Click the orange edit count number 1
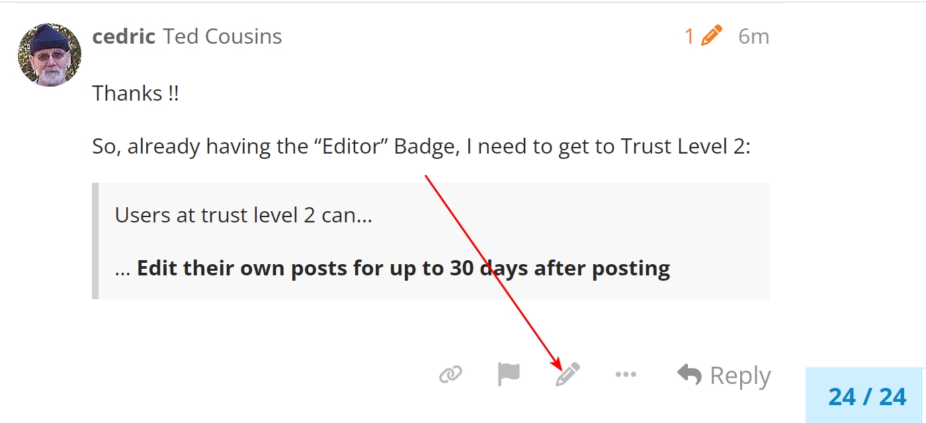The width and height of the screenshot is (926, 423). coord(689,36)
